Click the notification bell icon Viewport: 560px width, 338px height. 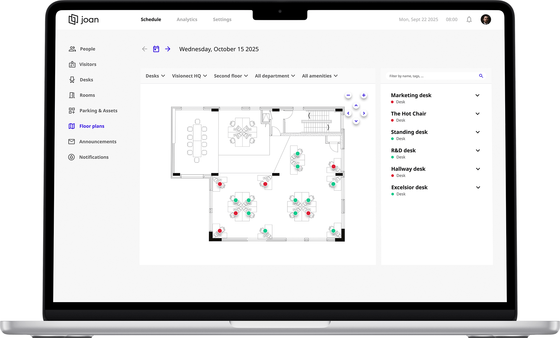tap(469, 20)
